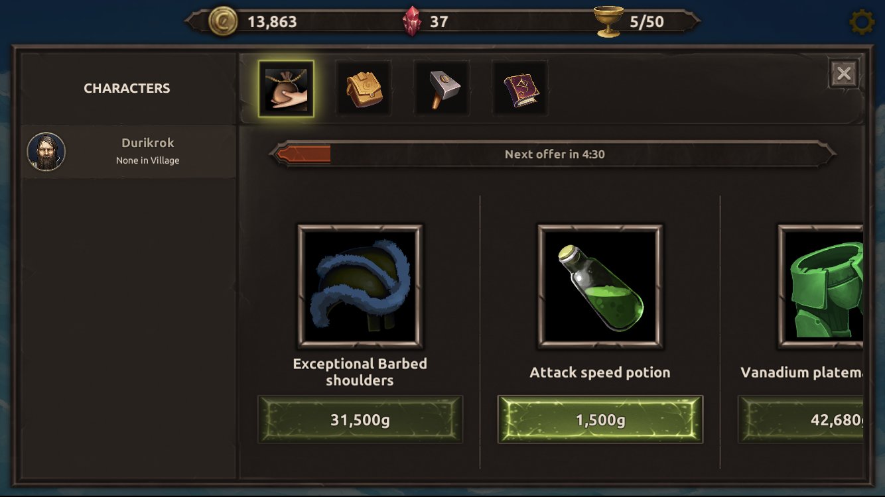This screenshot has width=885, height=497.
Task: Click the golden trophy cup icon
Action: pyautogui.click(x=608, y=21)
